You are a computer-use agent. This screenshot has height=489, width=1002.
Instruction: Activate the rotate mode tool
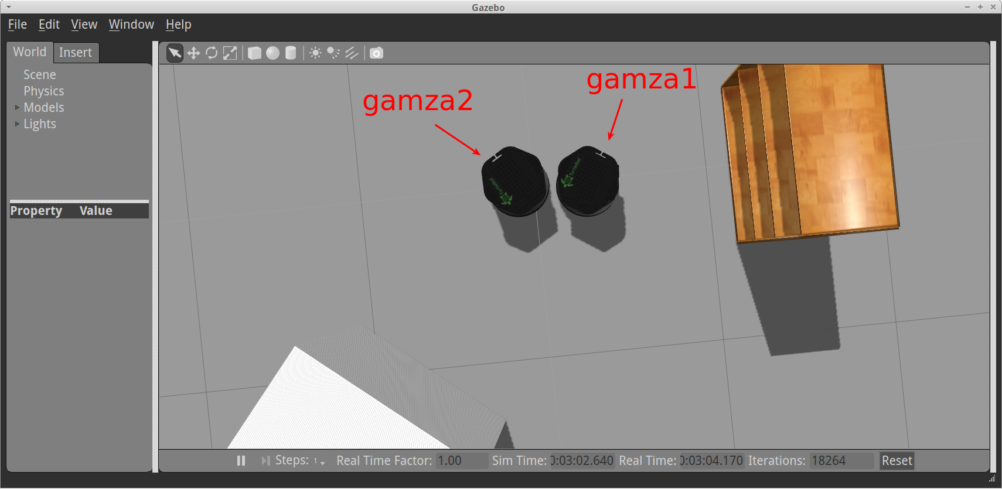tap(212, 53)
